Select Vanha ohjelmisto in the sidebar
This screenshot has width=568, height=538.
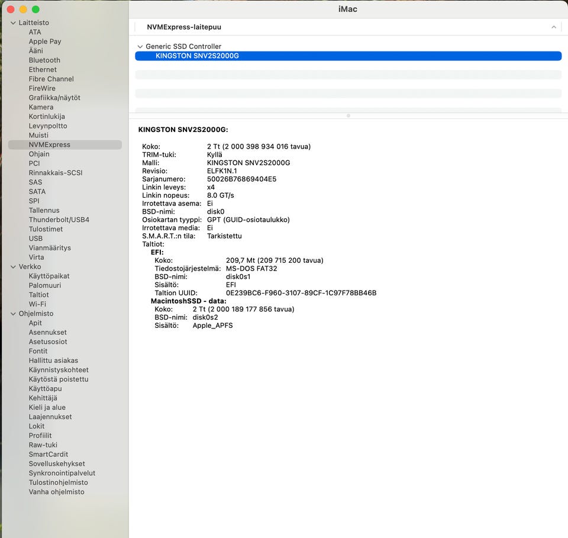coord(57,492)
